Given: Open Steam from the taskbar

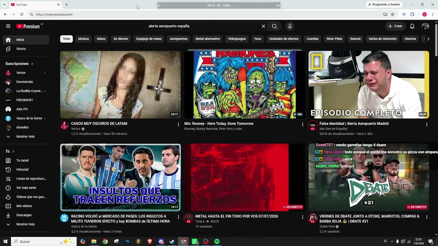Looking at the screenshot, I should 172,242.
